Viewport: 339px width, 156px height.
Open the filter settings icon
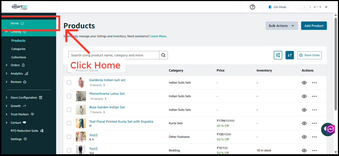[x=278, y=55]
